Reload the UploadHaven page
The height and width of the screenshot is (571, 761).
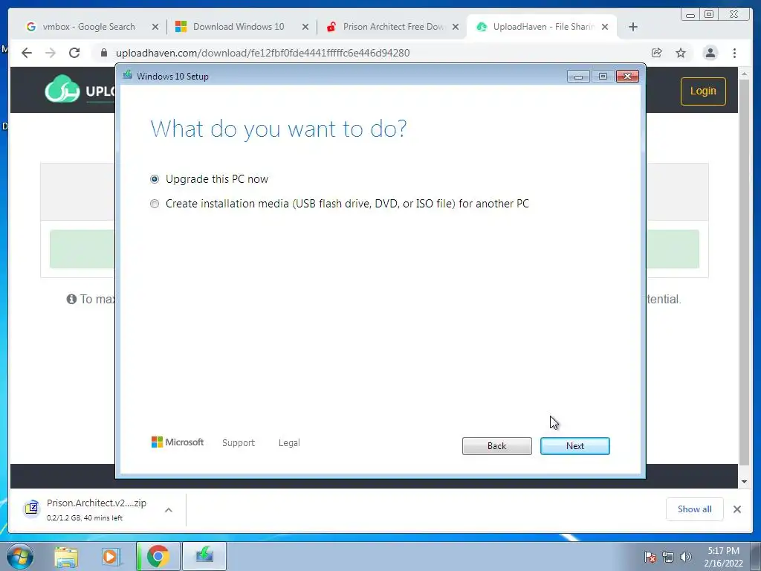click(x=74, y=53)
